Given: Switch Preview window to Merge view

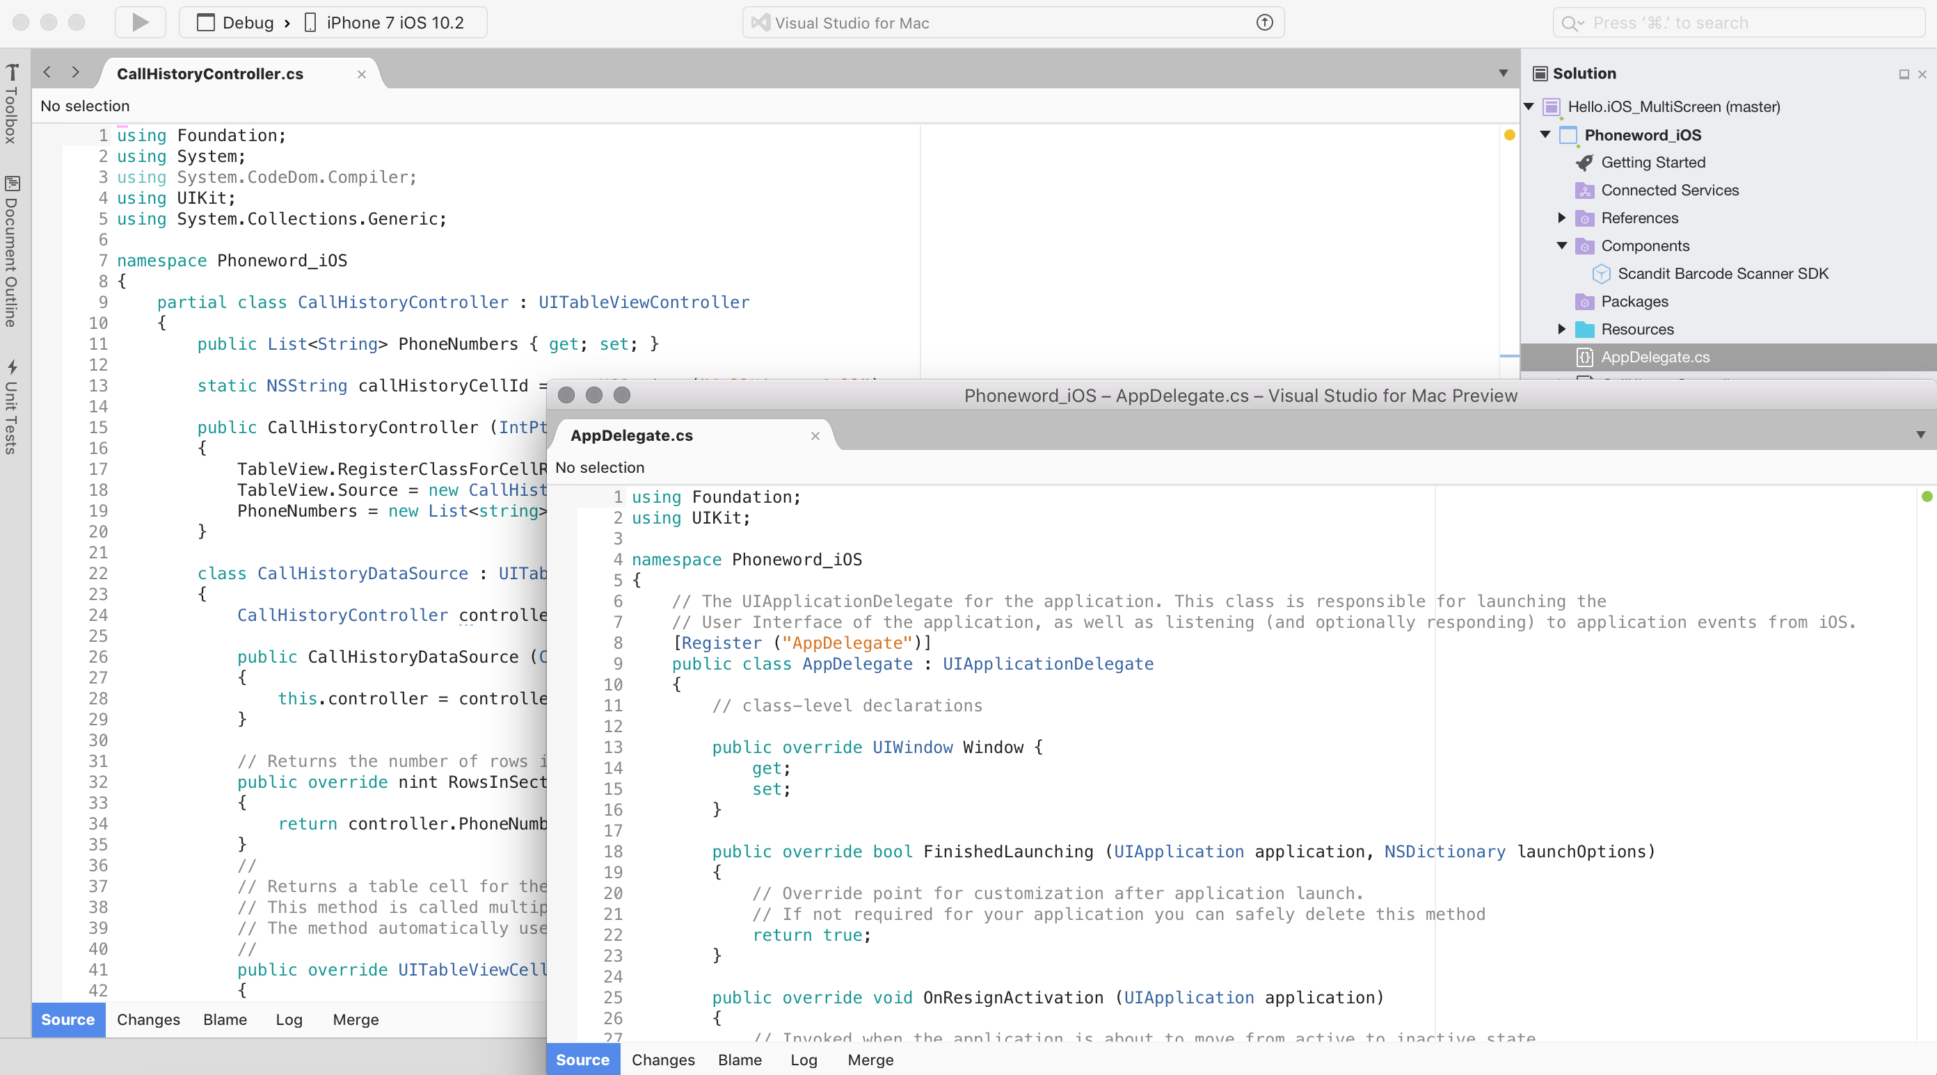Looking at the screenshot, I should [871, 1059].
